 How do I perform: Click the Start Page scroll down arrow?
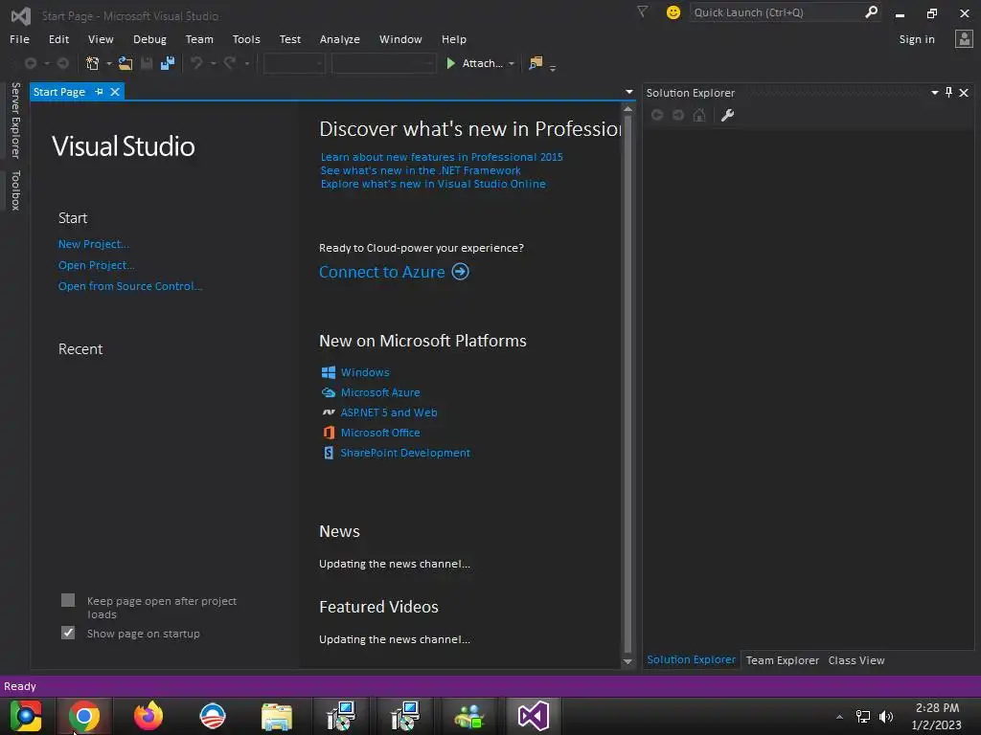(627, 662)
